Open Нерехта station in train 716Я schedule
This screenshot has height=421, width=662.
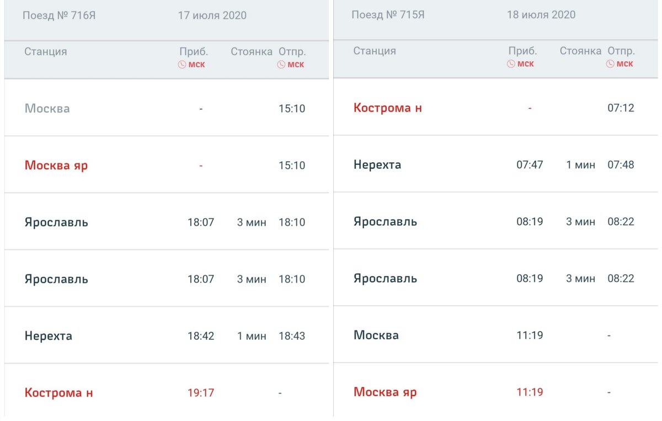(x=48, y=336)
